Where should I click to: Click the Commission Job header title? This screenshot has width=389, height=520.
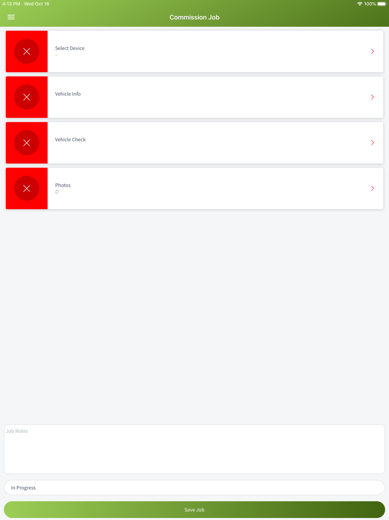point(194,17)
